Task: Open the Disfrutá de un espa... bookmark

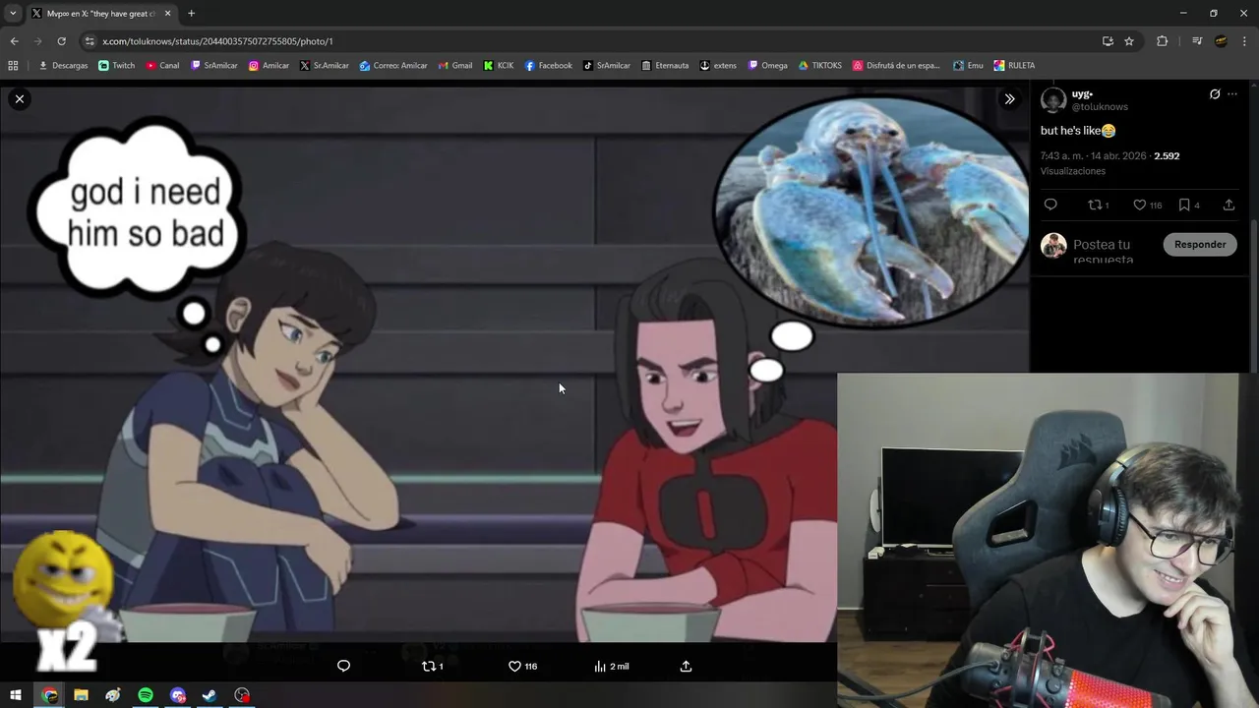Action: coord(897,66)
